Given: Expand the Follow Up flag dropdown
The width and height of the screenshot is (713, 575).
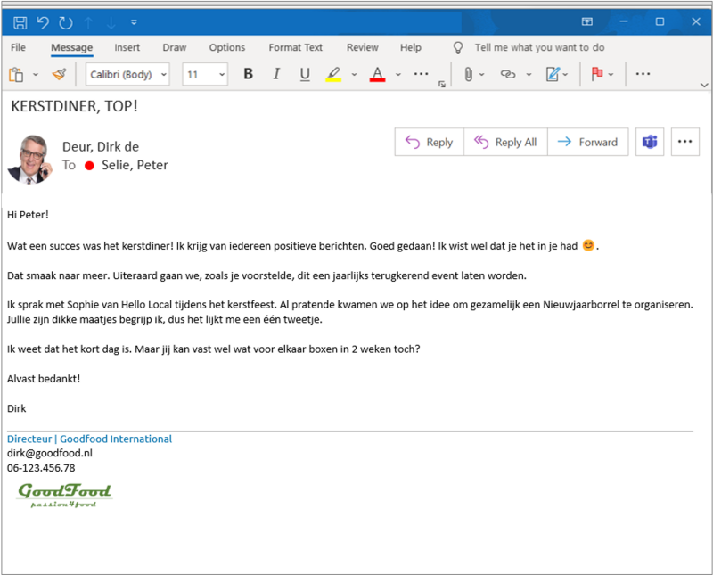Looking at the screenshot, I should click(611, 74).
